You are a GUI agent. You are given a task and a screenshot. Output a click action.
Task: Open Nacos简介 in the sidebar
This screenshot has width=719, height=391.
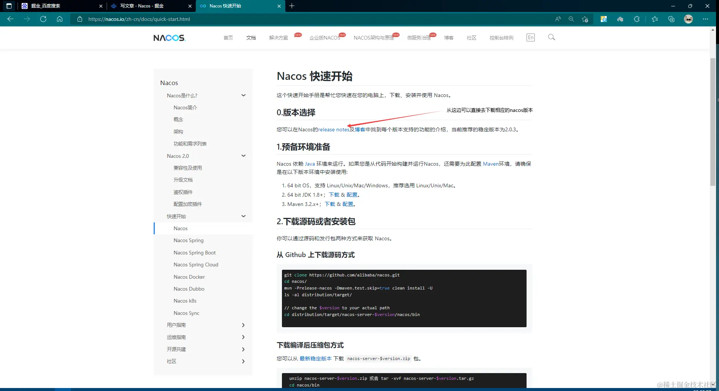click(185, 107)
